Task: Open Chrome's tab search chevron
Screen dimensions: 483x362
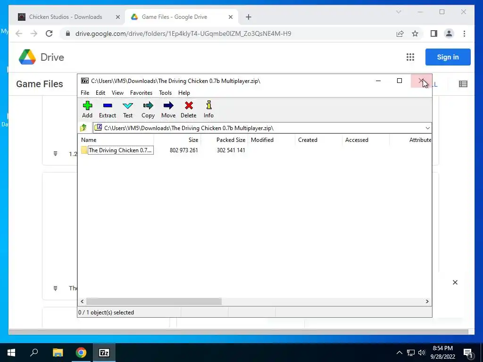Action: pyautogui.click(x=398, y=12)
